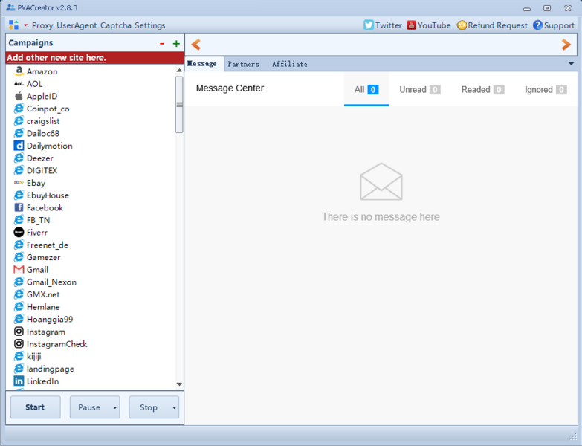Click the Amazon icon in the campaigns list
Image resolution: width=582 pixels, height=446 pixels.
pos(19,71)
